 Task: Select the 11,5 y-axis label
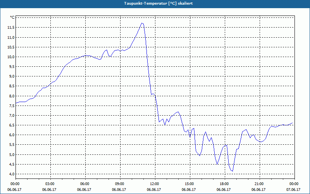click(11, 27)
